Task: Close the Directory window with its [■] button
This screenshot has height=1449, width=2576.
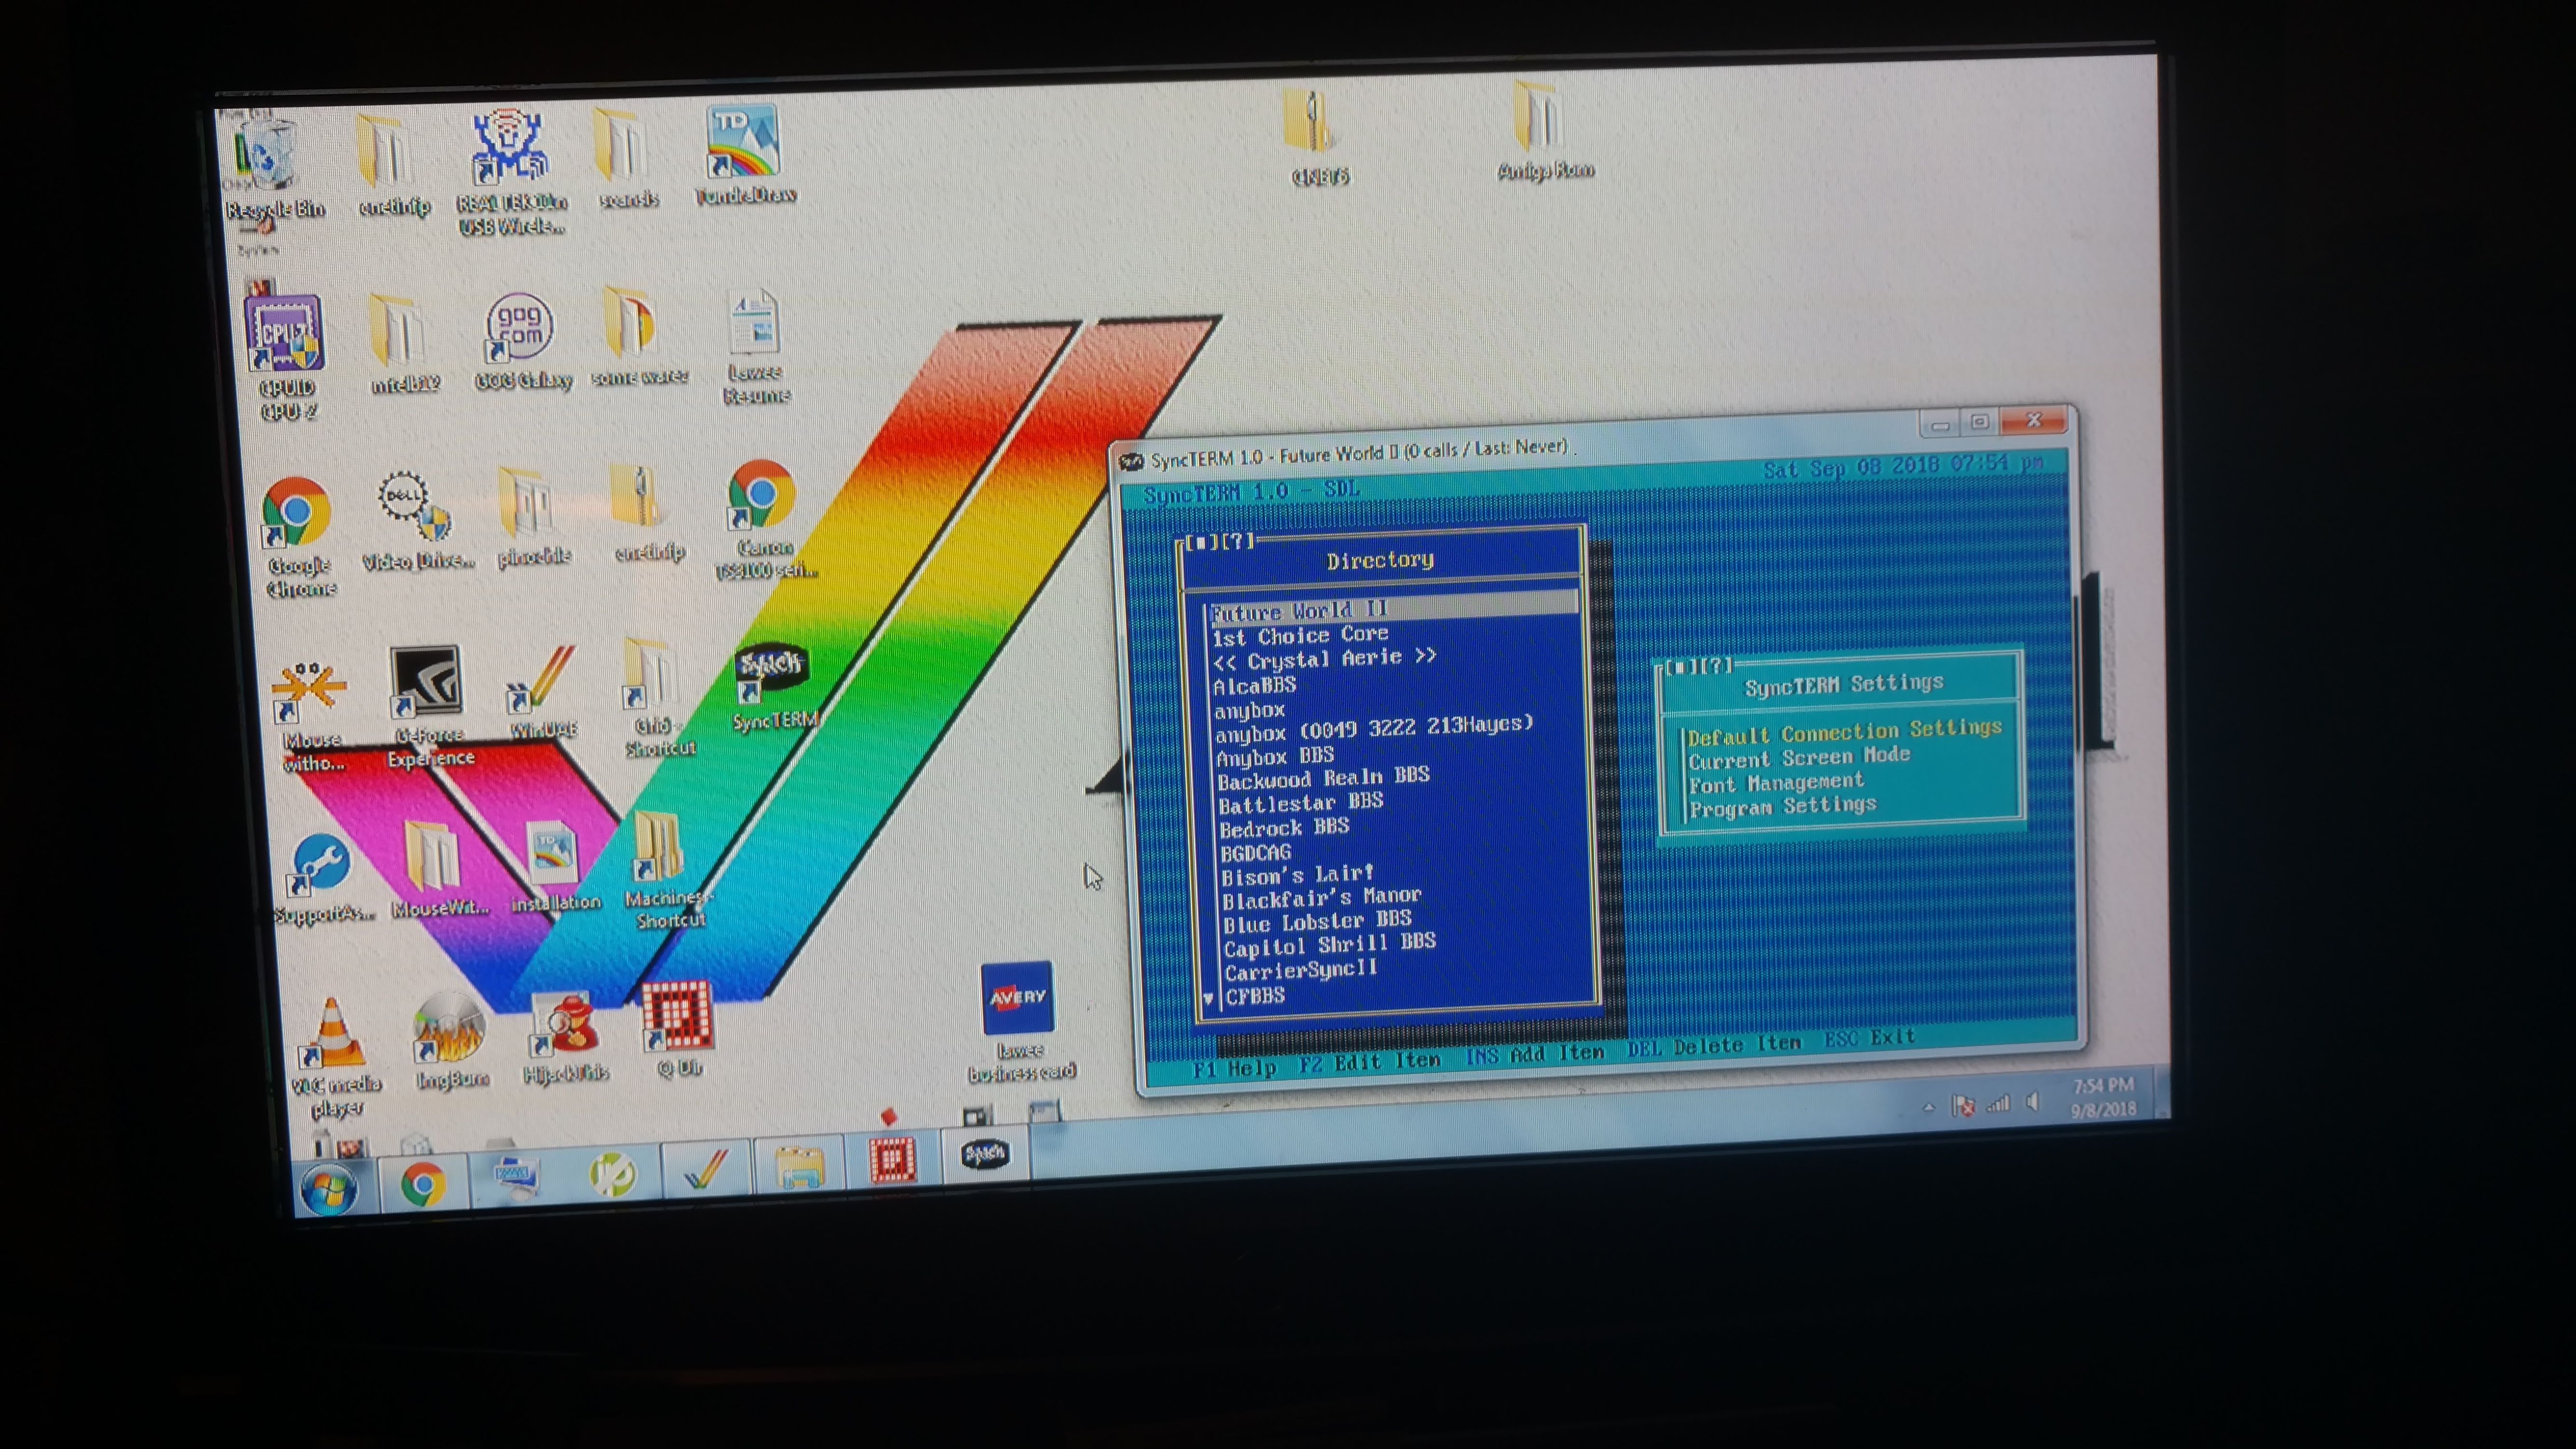Action: (x=1201, y=542)
